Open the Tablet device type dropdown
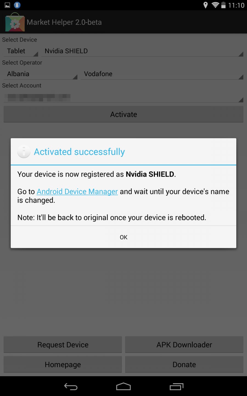This screenshot has height=396, width=247. 21,51
